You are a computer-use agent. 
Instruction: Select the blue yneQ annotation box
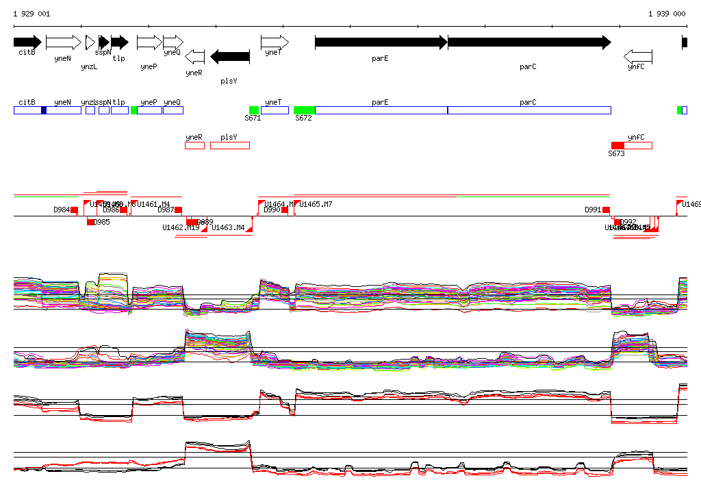(173, 110)
